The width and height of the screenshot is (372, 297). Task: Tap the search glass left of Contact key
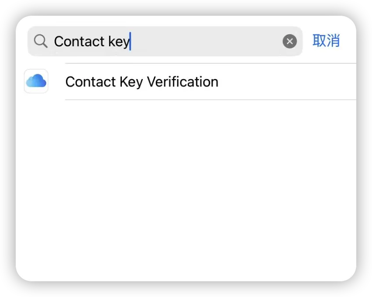pyautogui.click(x=41, y=41)
